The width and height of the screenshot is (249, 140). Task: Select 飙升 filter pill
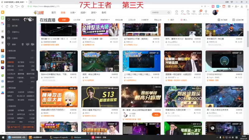coord(171,20)
